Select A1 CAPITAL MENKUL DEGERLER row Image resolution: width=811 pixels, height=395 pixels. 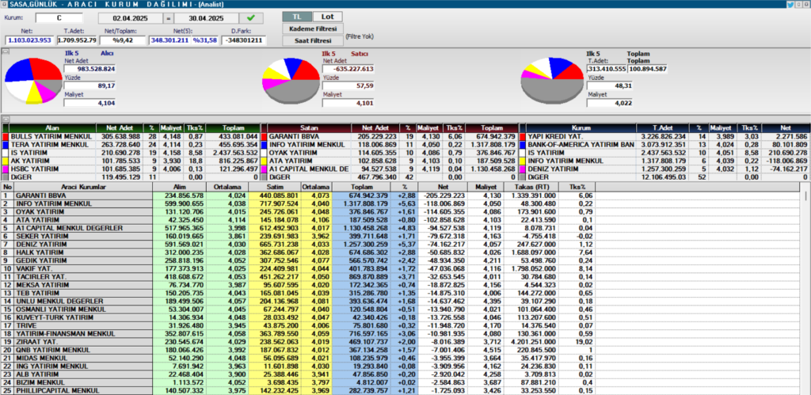coord(299,228)
